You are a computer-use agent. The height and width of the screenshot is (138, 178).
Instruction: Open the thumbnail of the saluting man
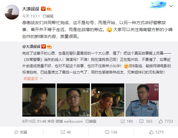(73, 100)
